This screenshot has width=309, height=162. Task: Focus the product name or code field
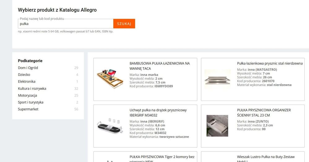(66, 23)
